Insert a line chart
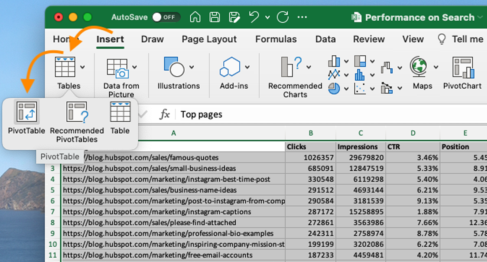The height and width of the screenshot is (262, 487). pos(333,75)
